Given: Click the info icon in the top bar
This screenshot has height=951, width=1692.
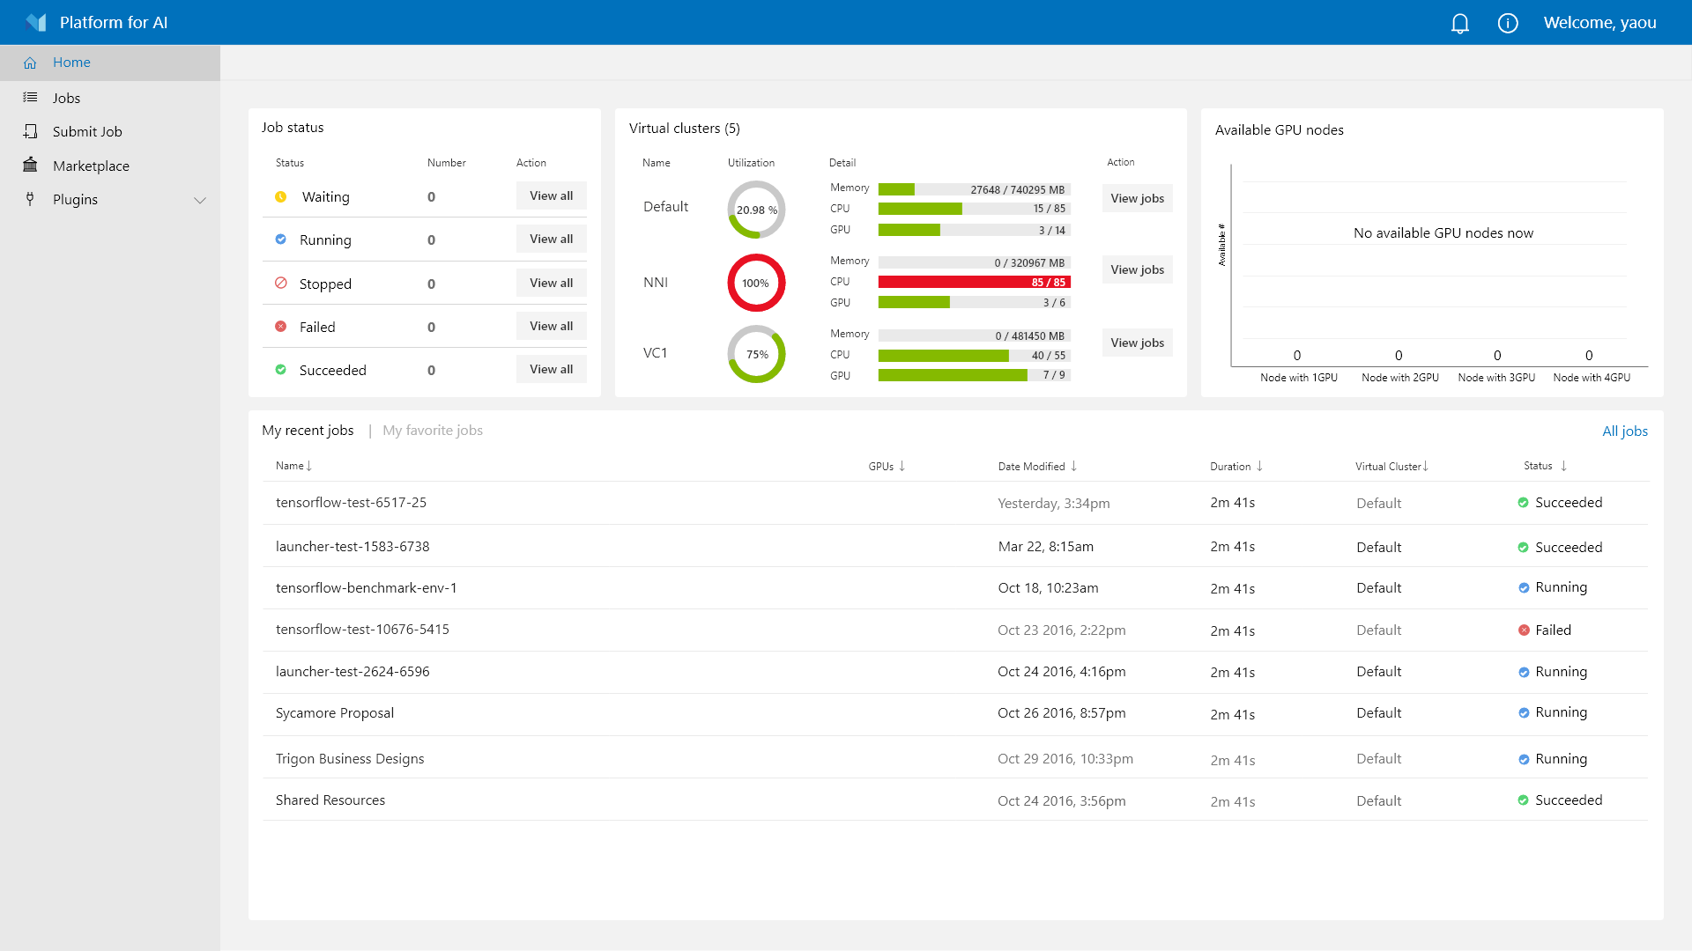Looking at the screenshot, I should point(1508,22).
